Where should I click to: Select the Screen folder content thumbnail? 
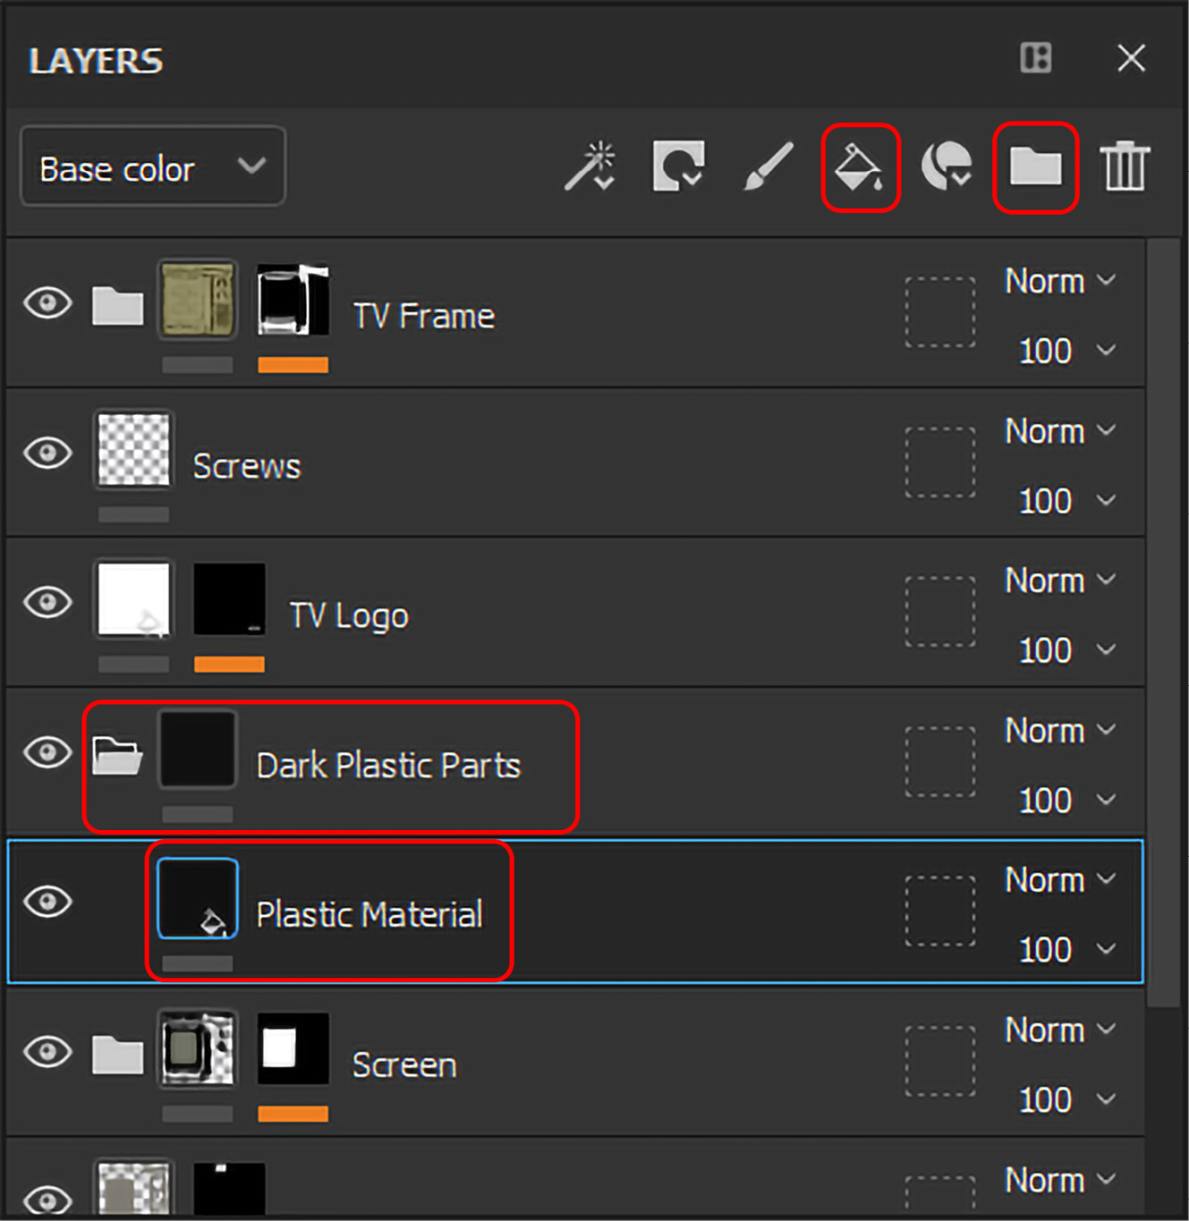[x=198, y=1048]
